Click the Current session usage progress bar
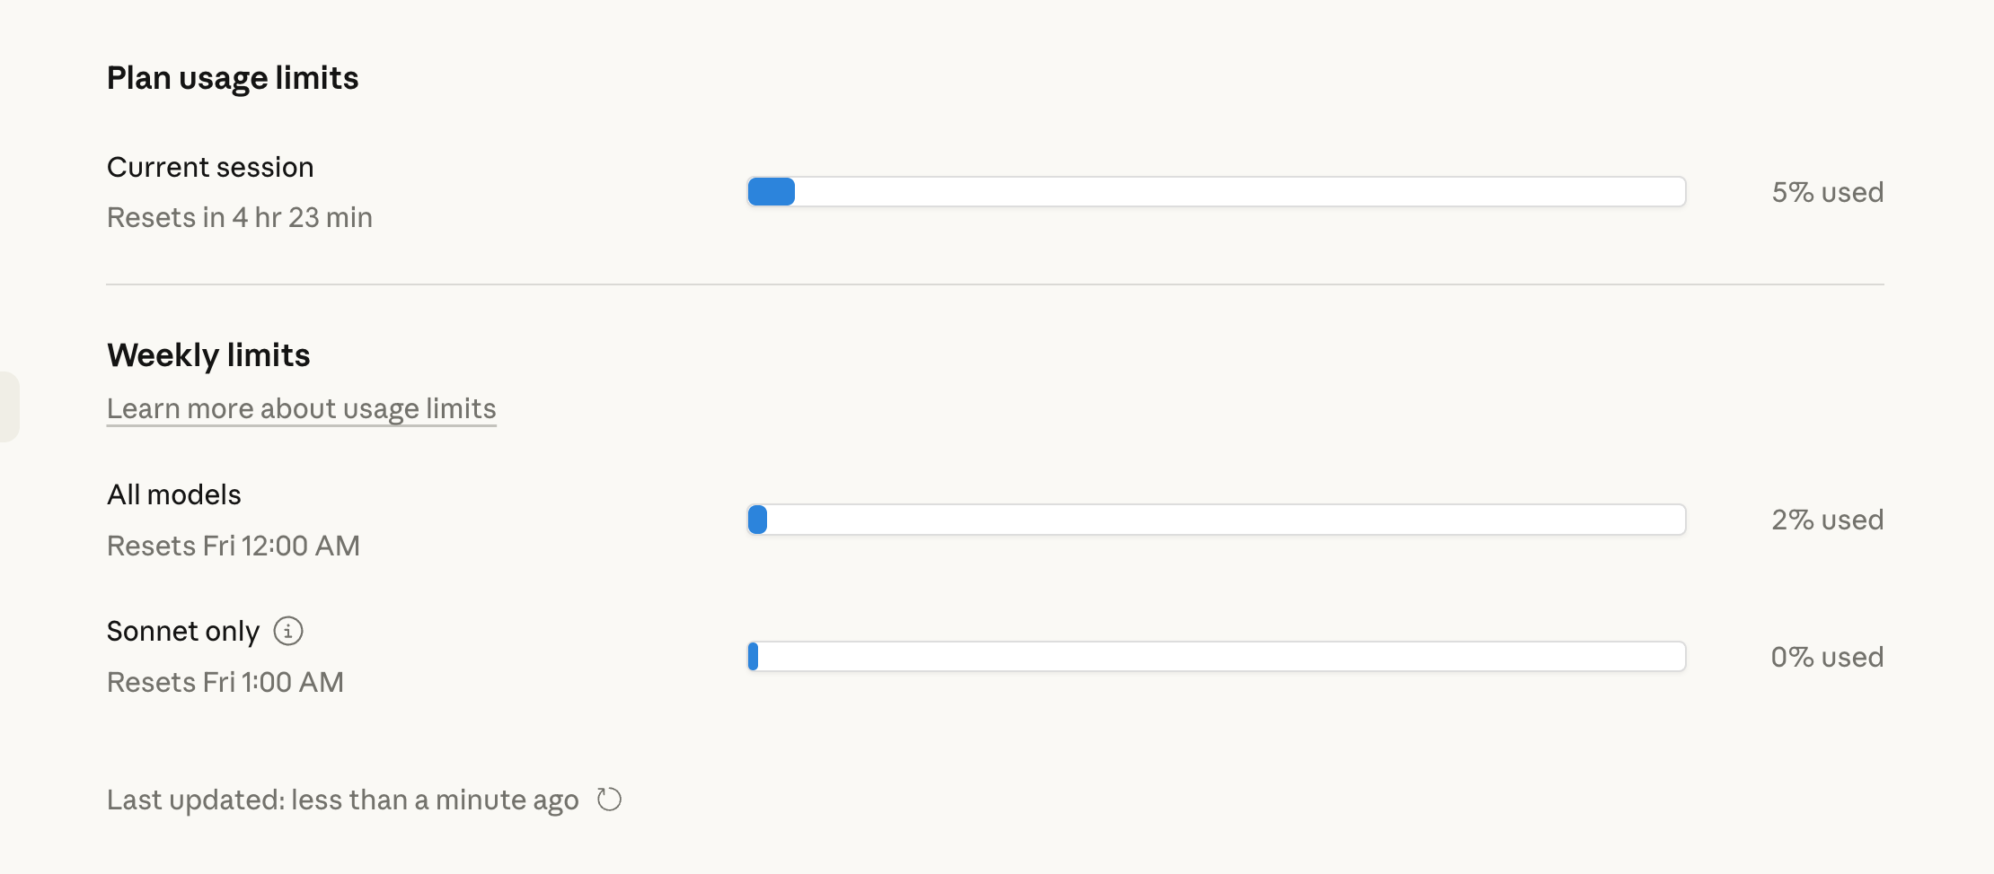The width and height of the screenshot is (1994, 874). tap(1216, 192)
